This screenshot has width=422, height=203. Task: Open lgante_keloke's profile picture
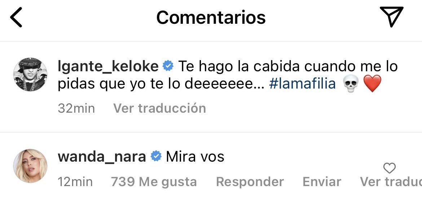pyautogui.click(x=30, y=74)
